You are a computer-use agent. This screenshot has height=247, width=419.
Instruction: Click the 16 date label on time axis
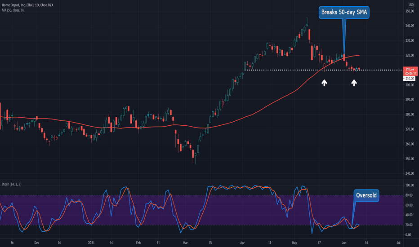point(12,243)
